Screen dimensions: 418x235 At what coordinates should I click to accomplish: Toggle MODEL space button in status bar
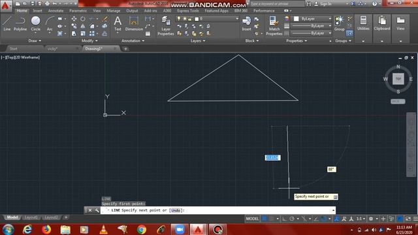252,219
